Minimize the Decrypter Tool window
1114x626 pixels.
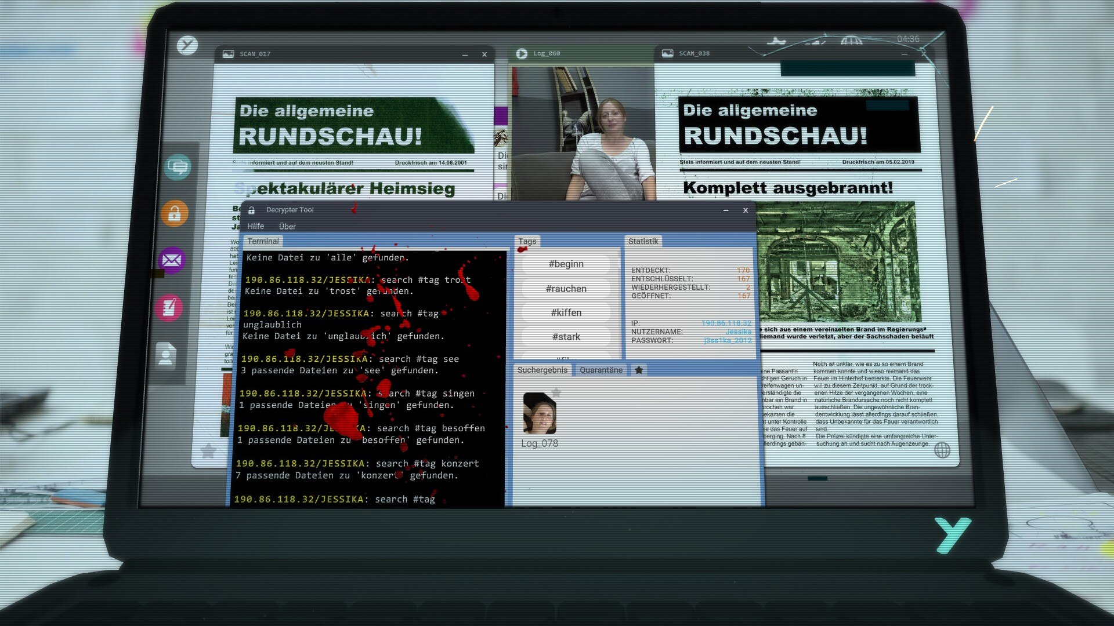tap(726, 210)
